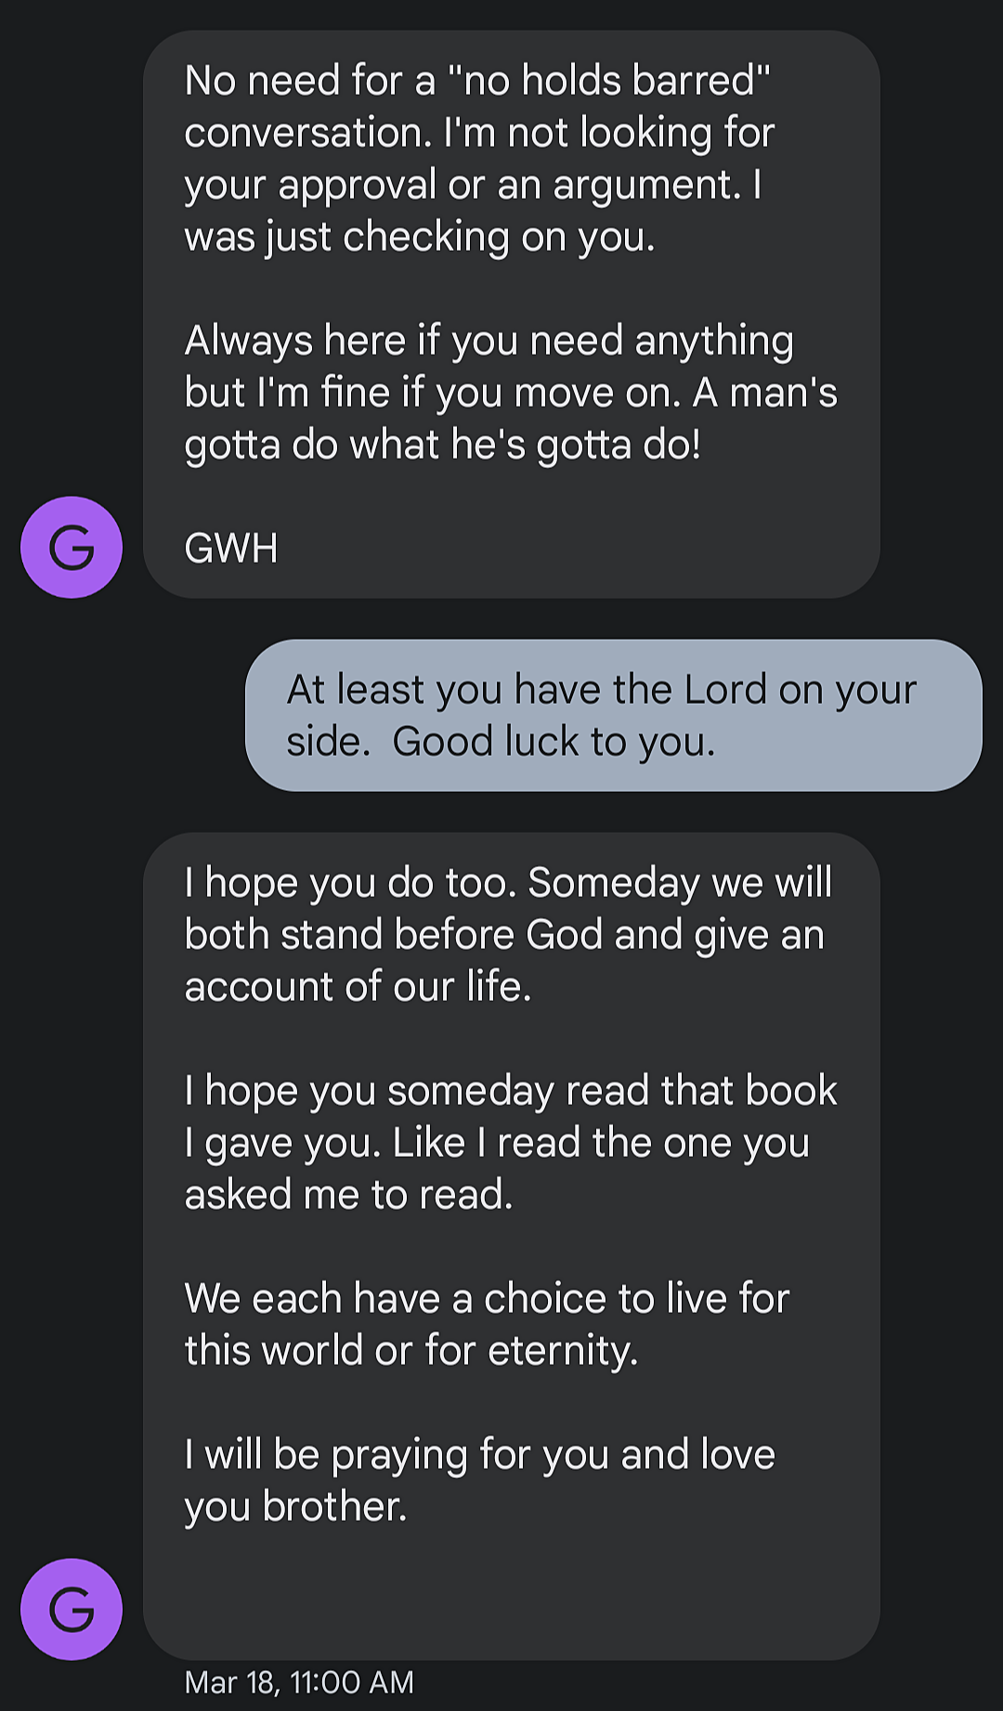Viewport: 1003px width, 1711px height.
Task: Tap the line "I will be praying for you and love"
Action: coord(479,1455)
